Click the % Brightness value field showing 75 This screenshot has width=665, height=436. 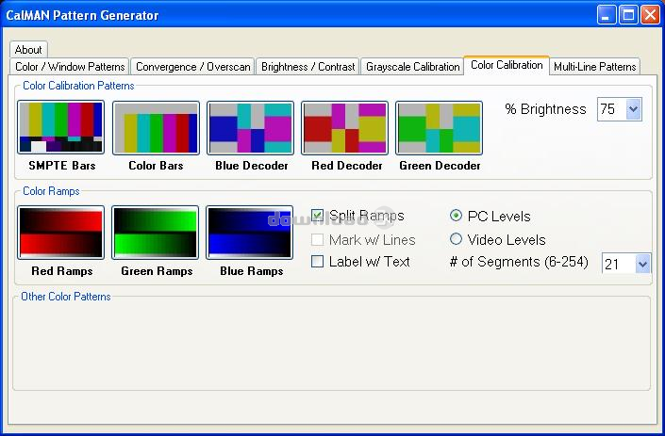[x=611, y=109]
